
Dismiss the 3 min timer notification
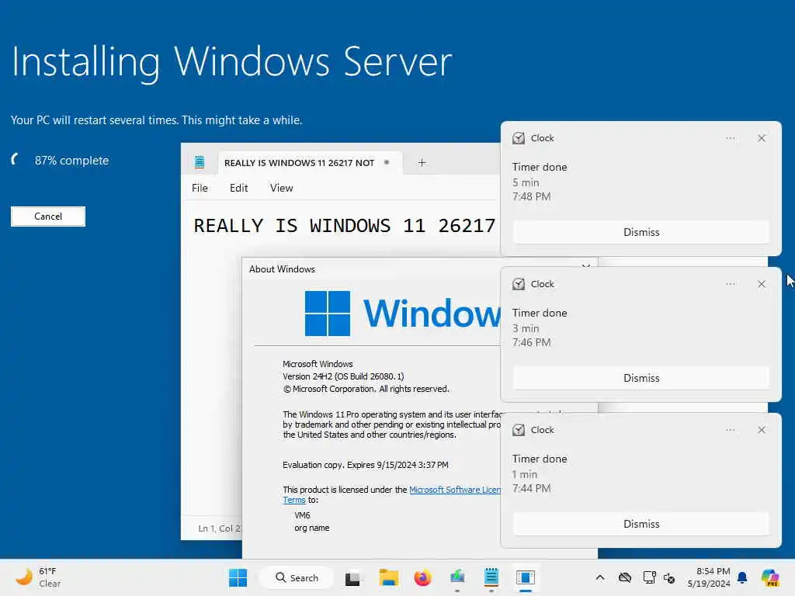(641, 378)
